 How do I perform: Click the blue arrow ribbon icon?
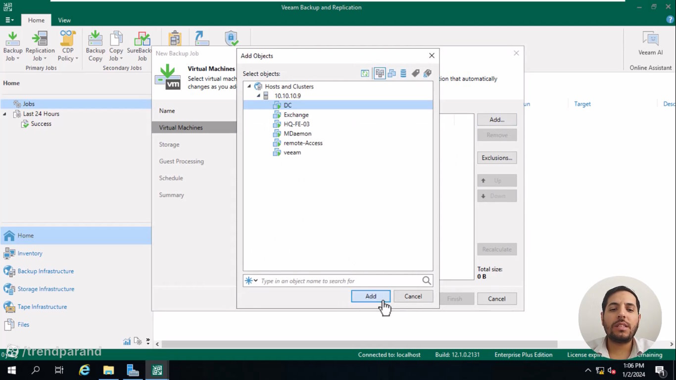click(x=202, y=39)
